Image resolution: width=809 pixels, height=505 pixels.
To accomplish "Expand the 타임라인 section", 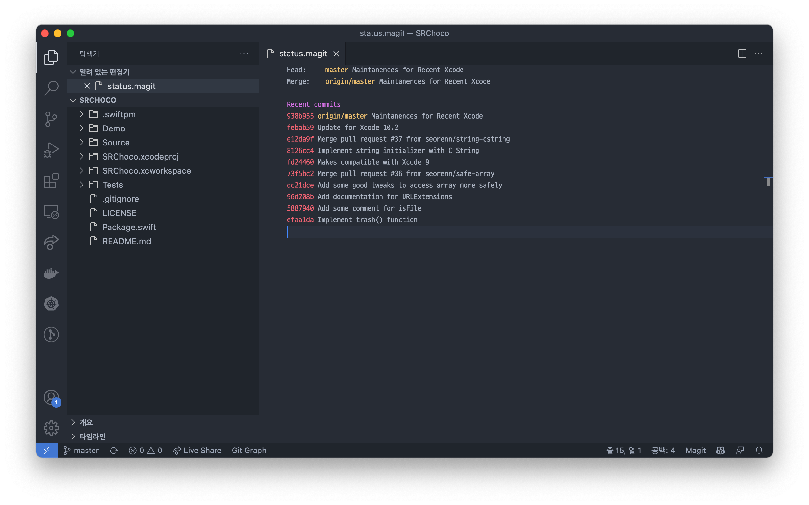I will click(92, 436).
